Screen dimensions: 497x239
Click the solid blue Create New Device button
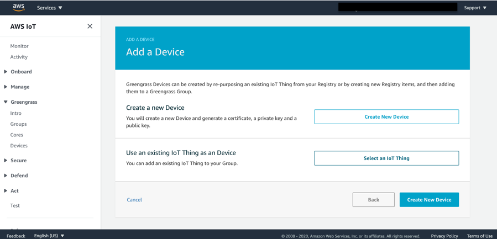point(429,200)
